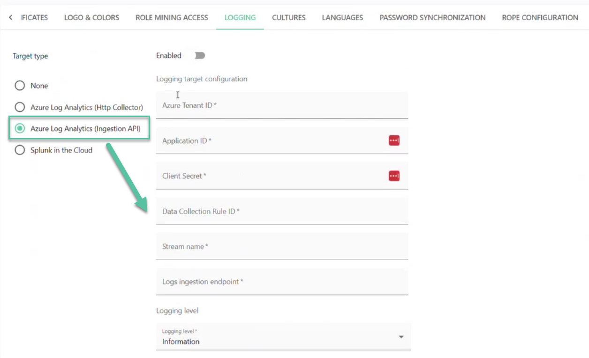Open the Rope Configuration tab
Viewport: 589px width, 358px height.
(x=540, y=17)
